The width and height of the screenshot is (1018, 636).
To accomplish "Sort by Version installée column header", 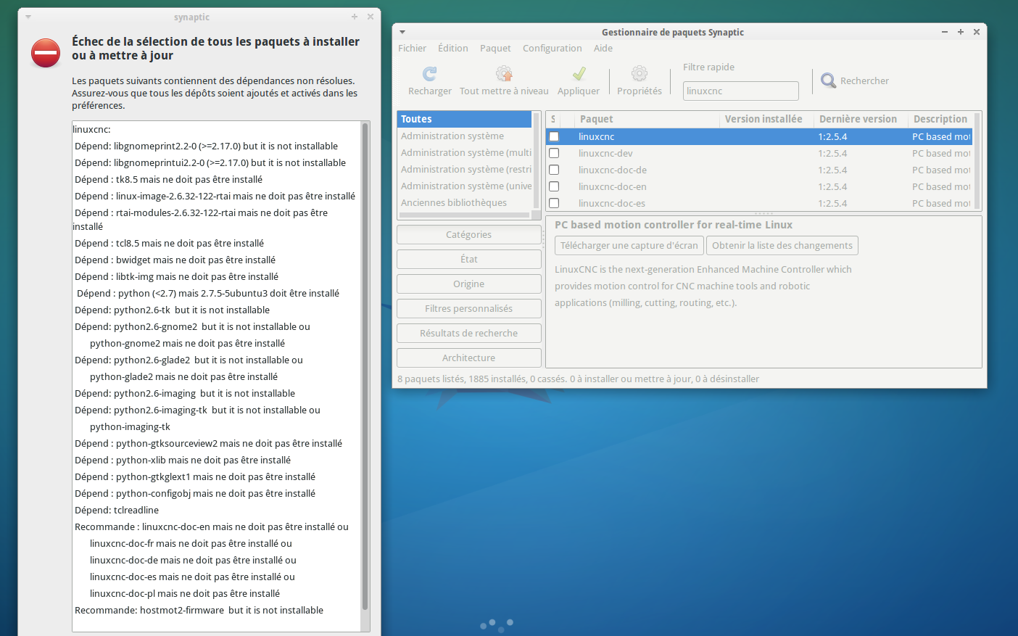I will [x=767, y=119].
